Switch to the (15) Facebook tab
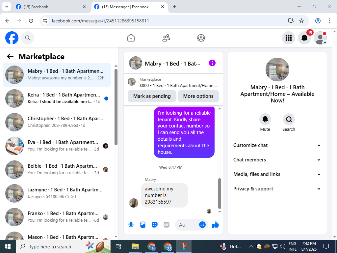The width and height of the screenshot is (337, 253). click(x=51, y=7)
